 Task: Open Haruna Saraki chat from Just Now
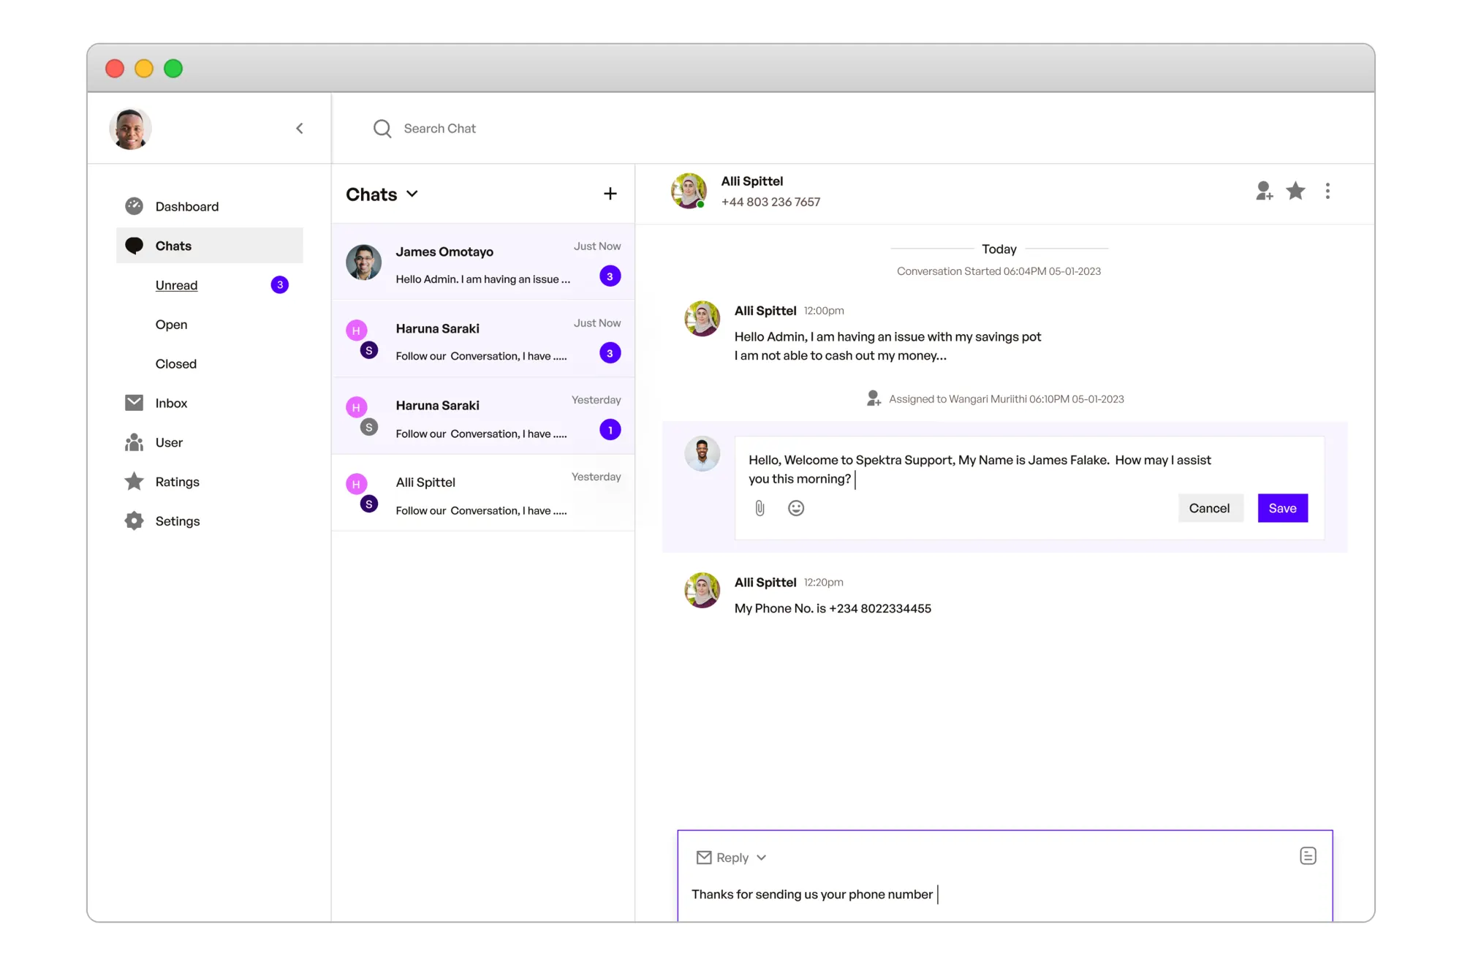483,338
